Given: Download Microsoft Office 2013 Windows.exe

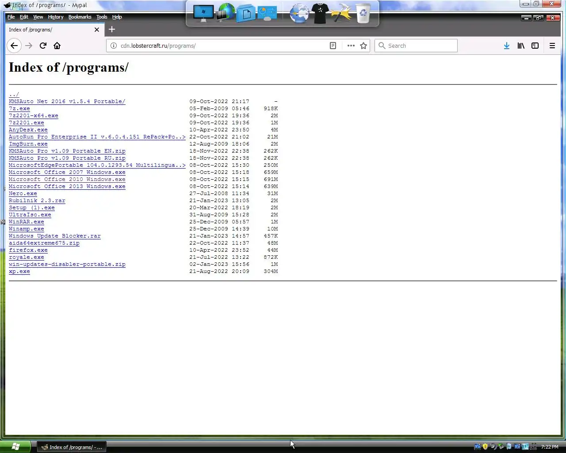Looking at the screenshot, I should 67,186.
